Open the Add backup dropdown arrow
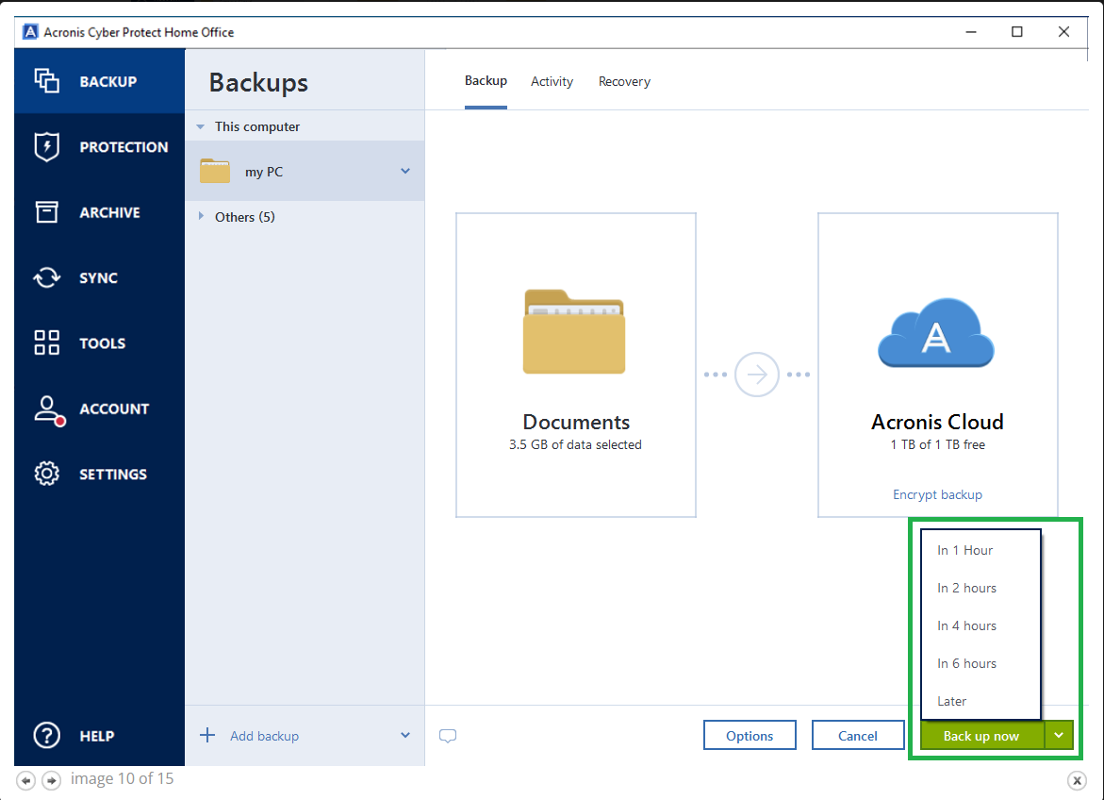The width and height of the screenshot is (1104, 800). click(405, 736)
